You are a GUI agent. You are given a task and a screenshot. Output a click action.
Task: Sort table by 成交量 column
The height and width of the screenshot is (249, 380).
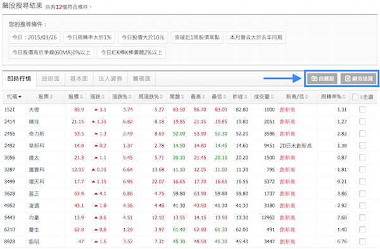[x=263, y=97]
